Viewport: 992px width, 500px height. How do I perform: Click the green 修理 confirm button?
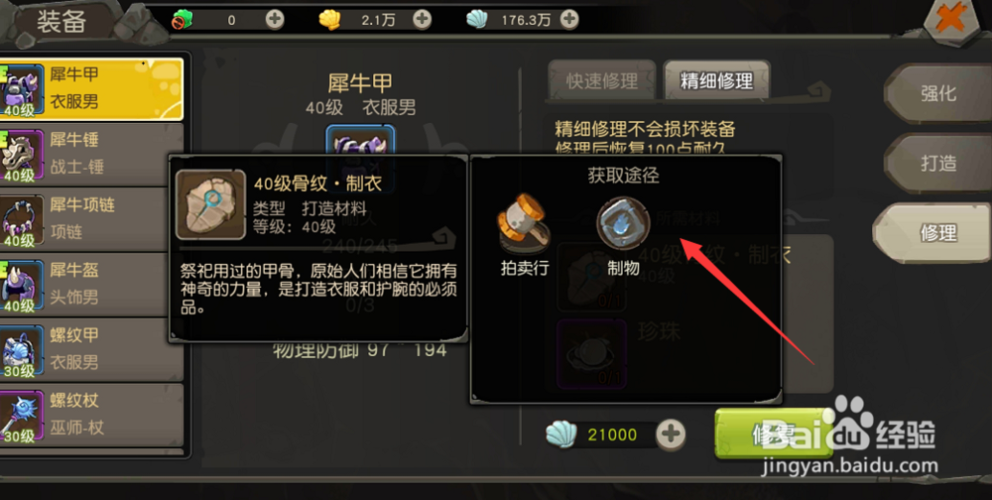[773, 435]
